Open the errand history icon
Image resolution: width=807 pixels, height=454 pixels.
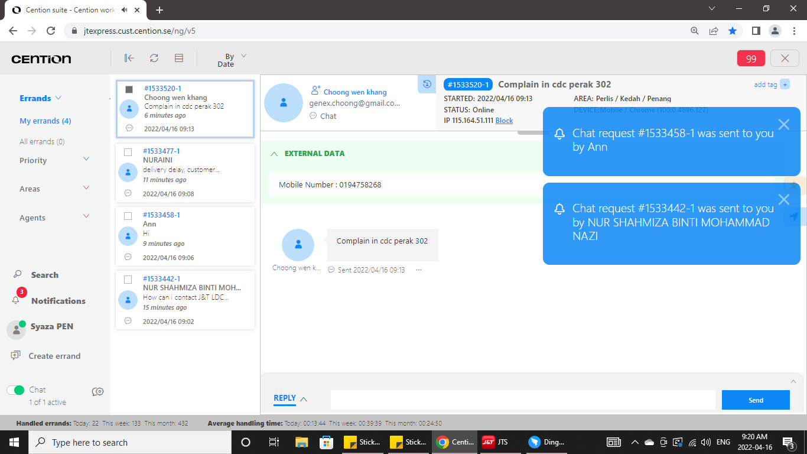(427, 84)
